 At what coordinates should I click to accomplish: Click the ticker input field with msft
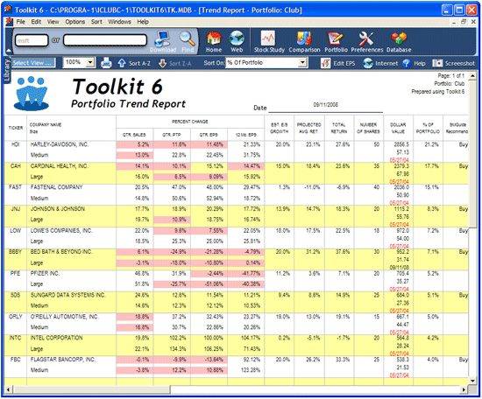32,40
